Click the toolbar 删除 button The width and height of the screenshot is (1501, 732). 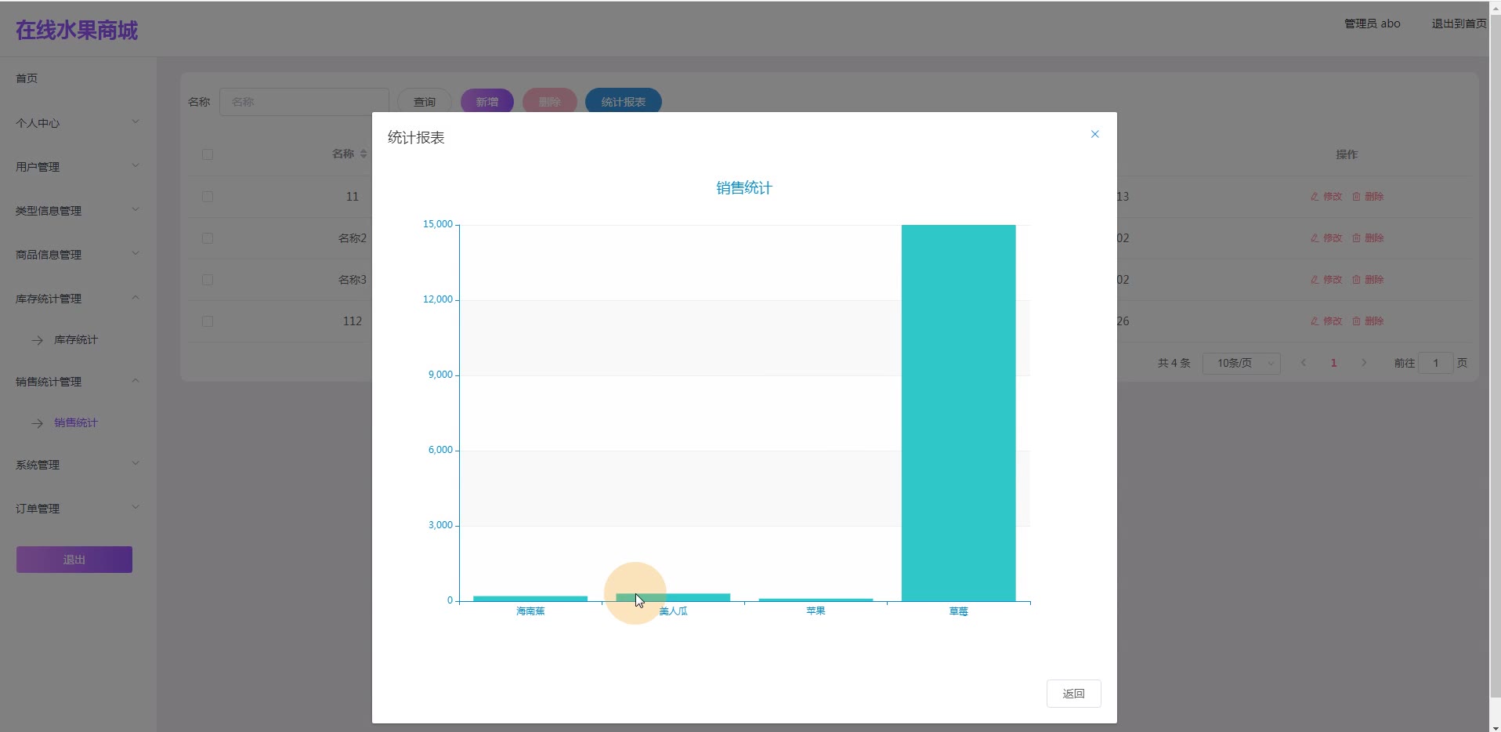550,102
